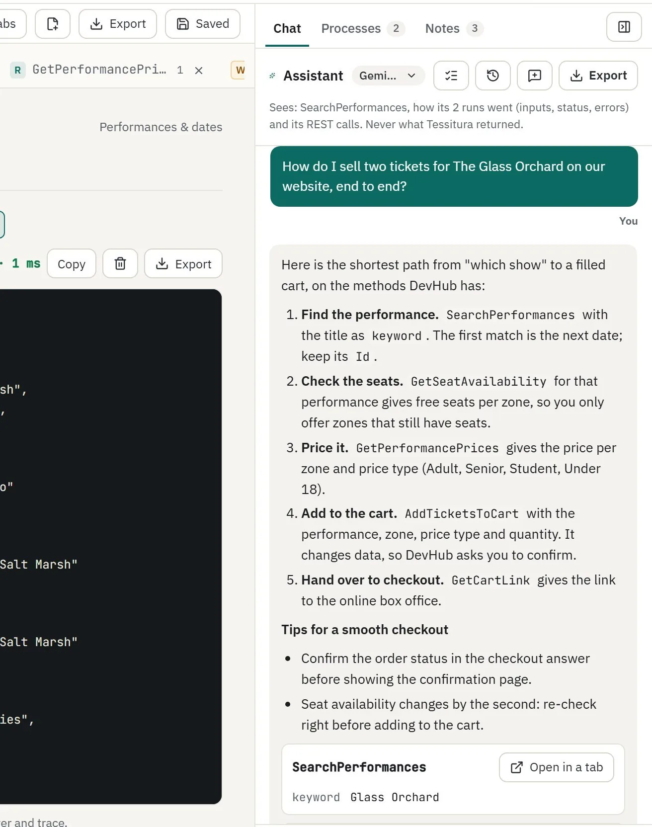Image resolution: width=652 pixels, height=827 pixels.
Task: Export the Assistant chat
Action: point(598,76)
